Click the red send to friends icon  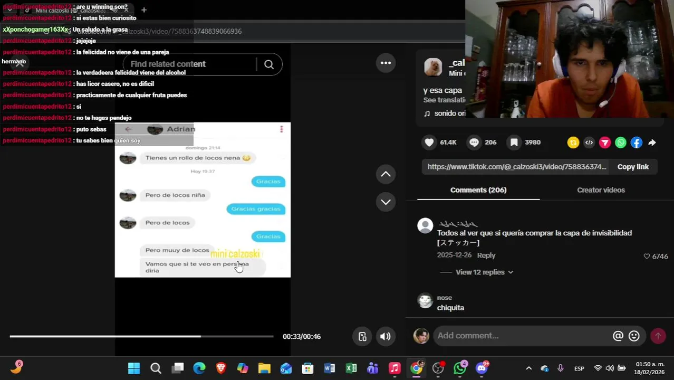pos(605,142)
